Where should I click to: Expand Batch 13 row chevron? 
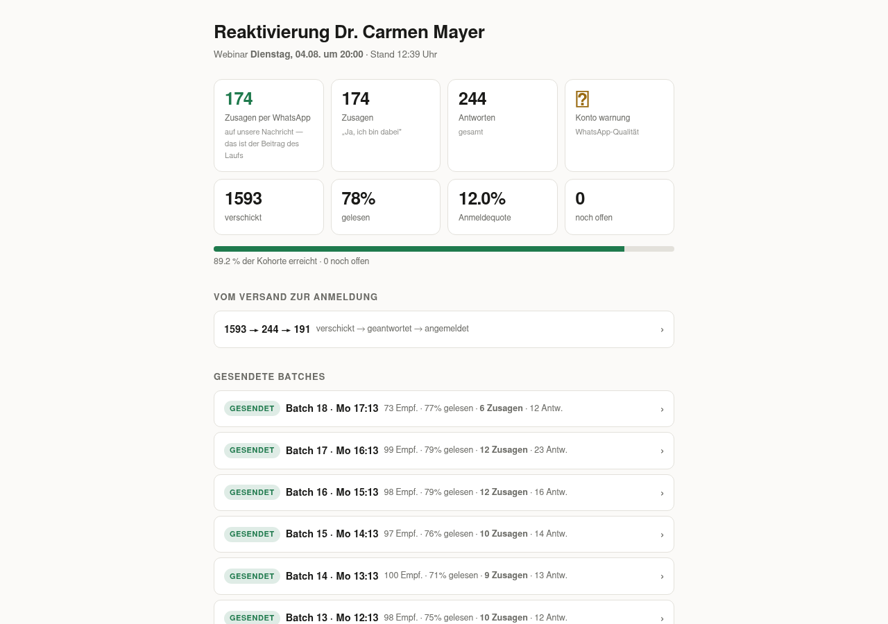click(662, 618)
